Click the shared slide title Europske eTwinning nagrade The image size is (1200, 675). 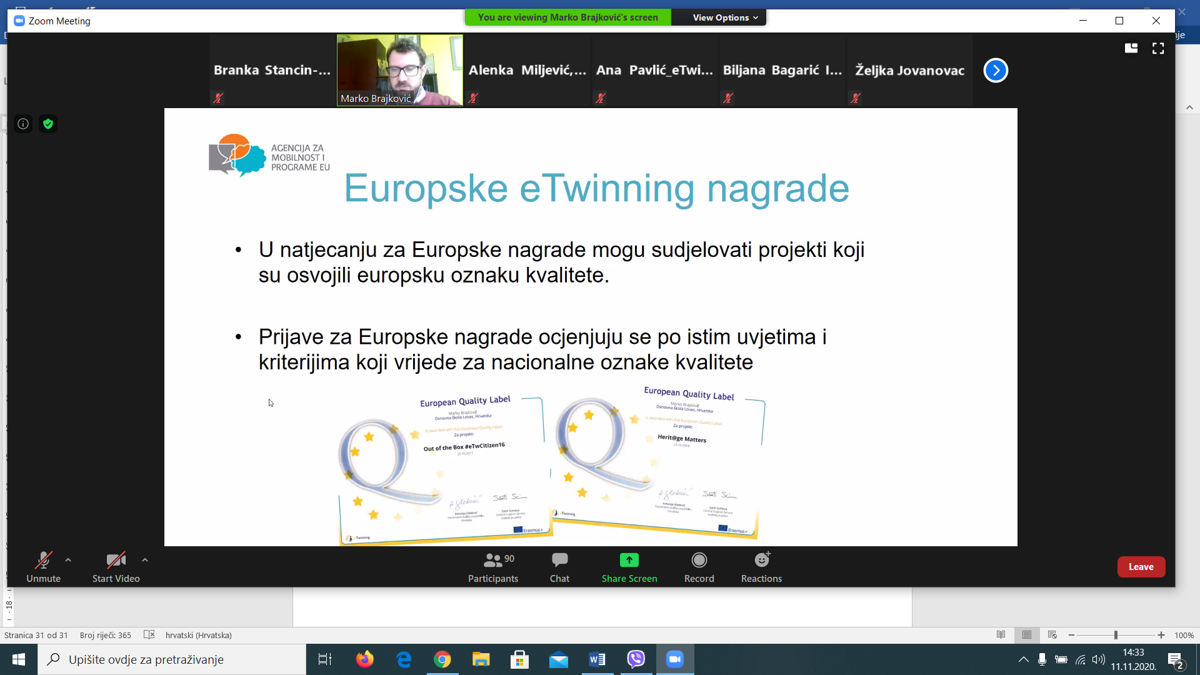(x=596, y=188)
